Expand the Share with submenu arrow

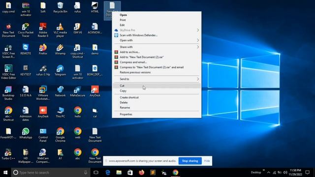coord(198,47)
